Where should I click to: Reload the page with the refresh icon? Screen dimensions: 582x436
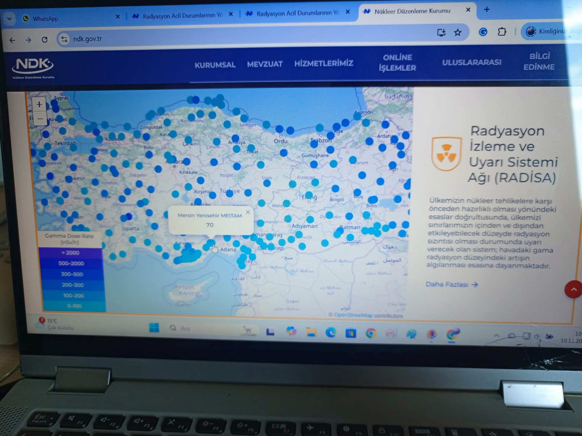(45, 40)
